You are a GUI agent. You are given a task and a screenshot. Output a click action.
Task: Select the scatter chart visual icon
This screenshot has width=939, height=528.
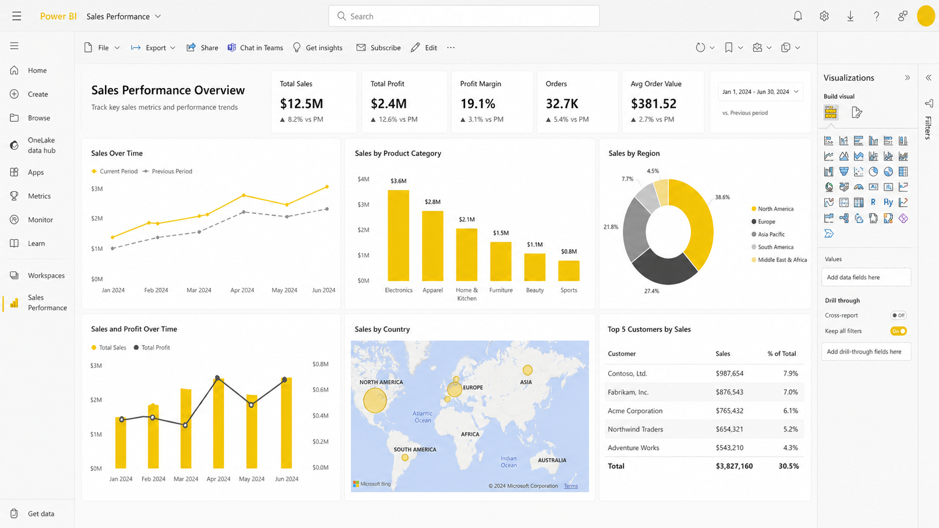pyautogui.click(x=858, y=172)
